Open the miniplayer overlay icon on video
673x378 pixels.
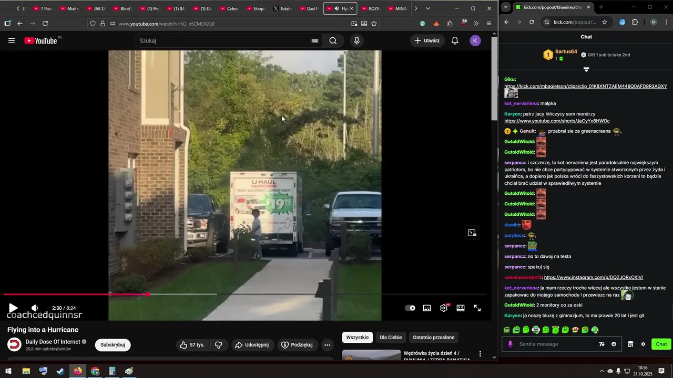click(x=472, y=233)
